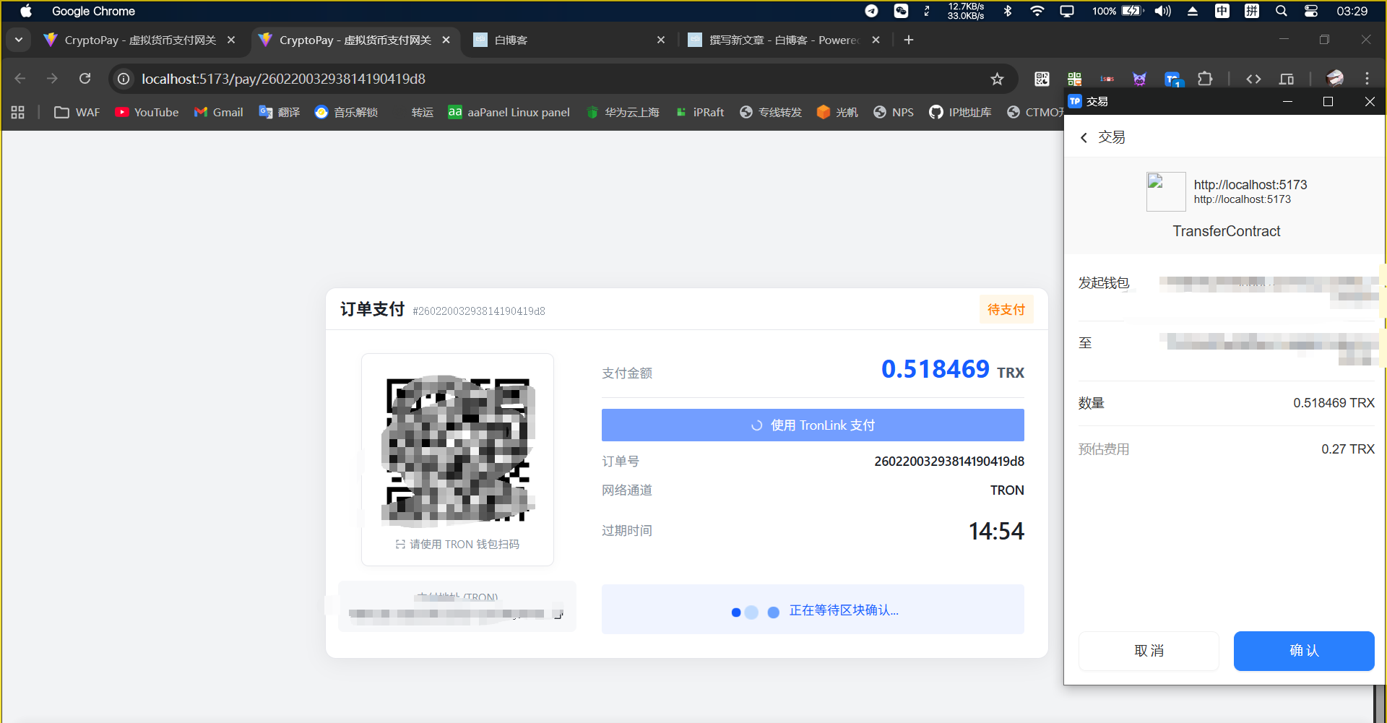Click the QR code generator extension icon
This screenshot has width=1387, height=723.
point(1042,79)
